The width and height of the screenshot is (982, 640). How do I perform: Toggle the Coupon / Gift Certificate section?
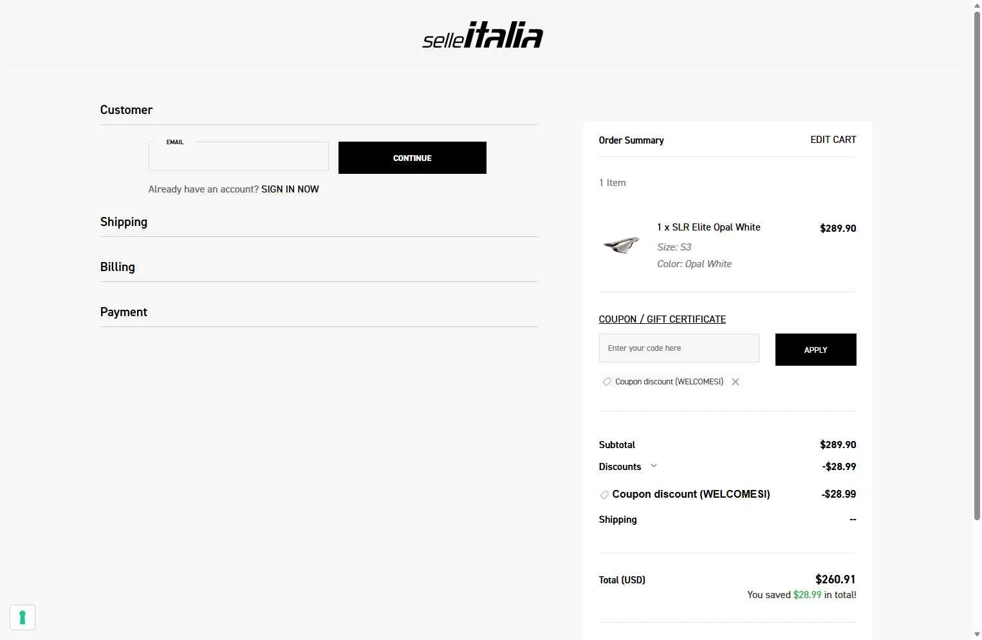coord(662,319)
